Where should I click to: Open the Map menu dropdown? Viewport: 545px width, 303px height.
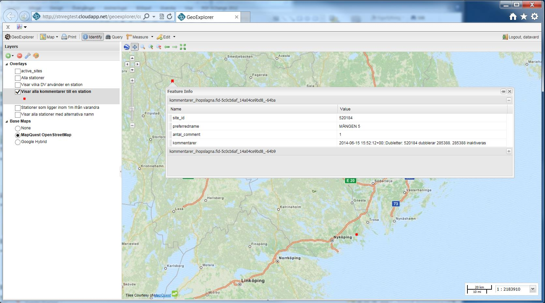[49, 37]
